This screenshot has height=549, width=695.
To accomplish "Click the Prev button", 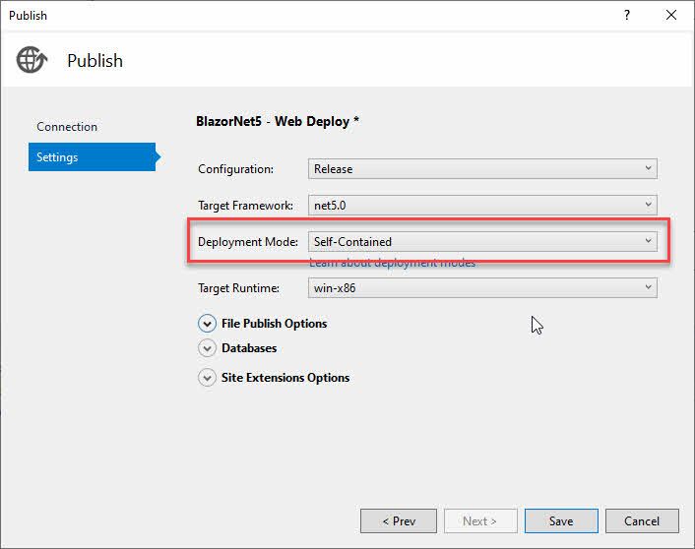I will click(x=399, y=520).
